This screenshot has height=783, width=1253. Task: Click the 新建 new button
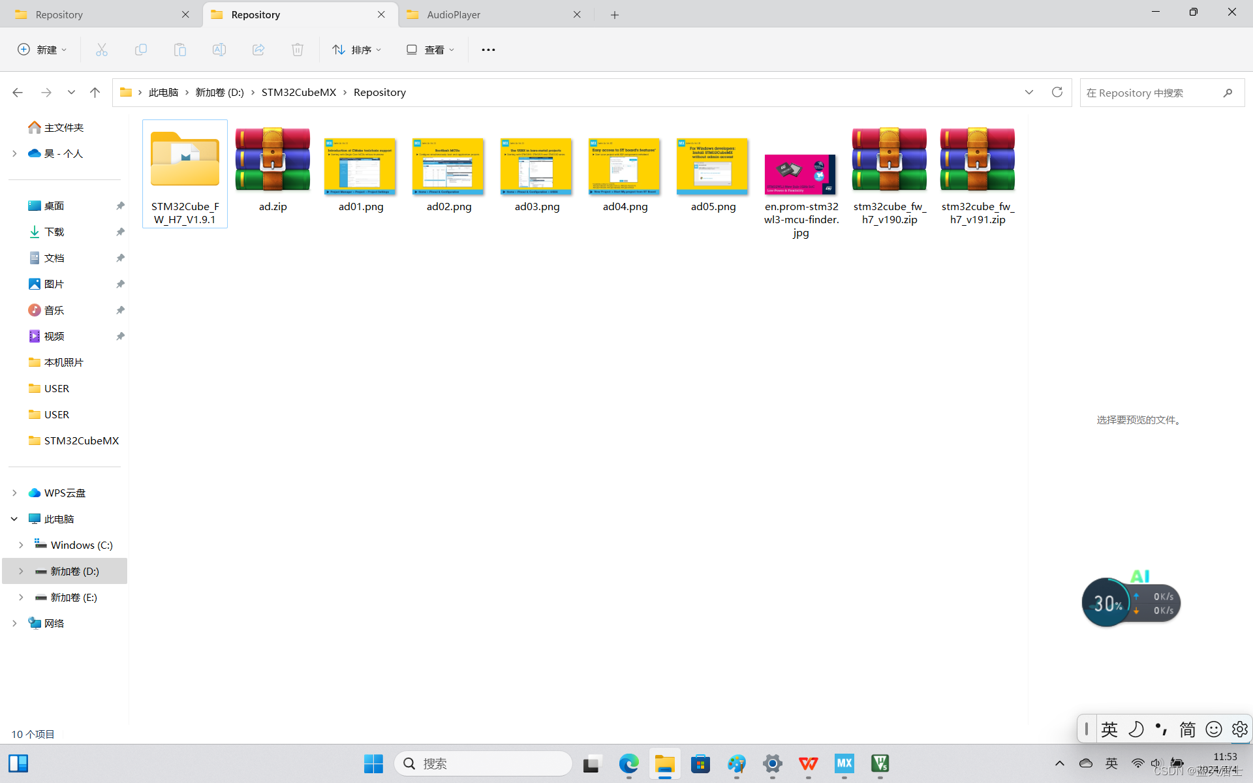pos(42,50)
